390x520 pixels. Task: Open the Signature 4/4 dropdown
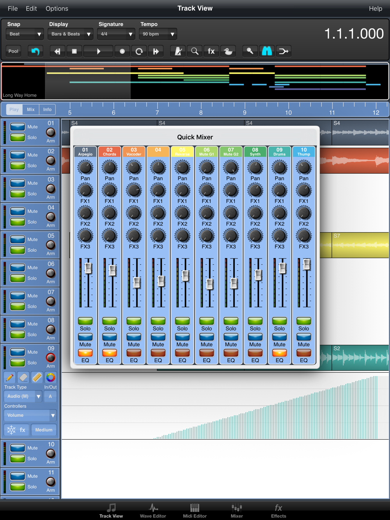pos(116,34)
